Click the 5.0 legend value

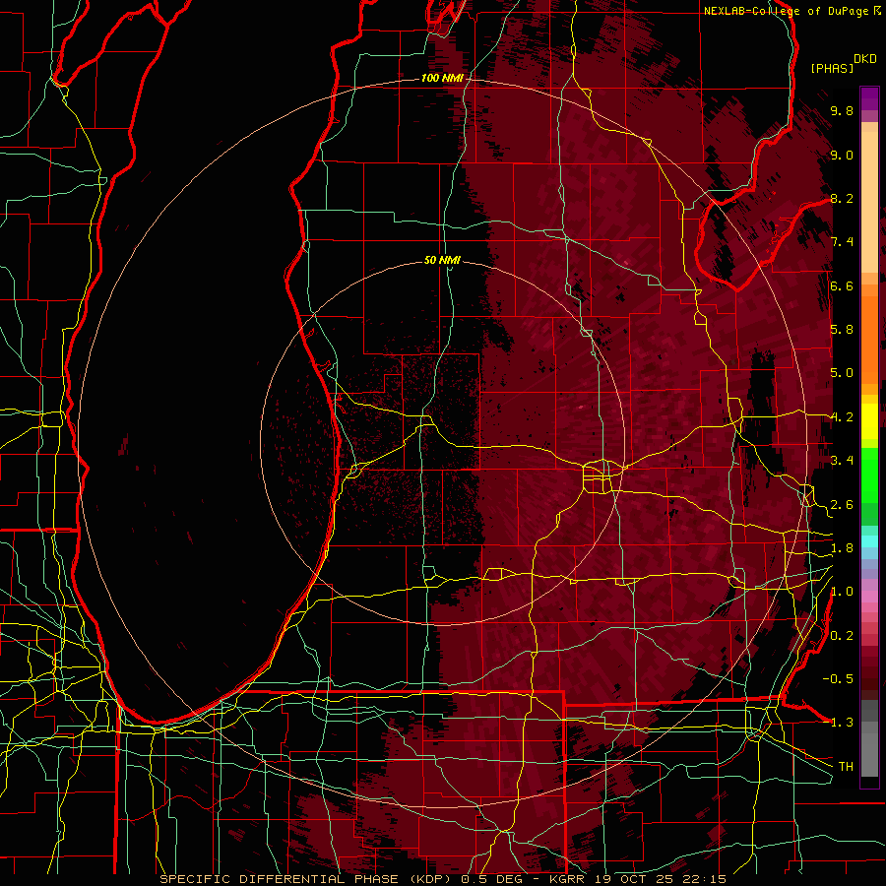[x=842, y=373]
